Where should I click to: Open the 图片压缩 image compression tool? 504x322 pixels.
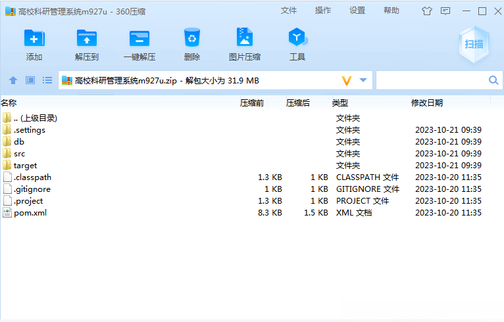click(245, 37)
